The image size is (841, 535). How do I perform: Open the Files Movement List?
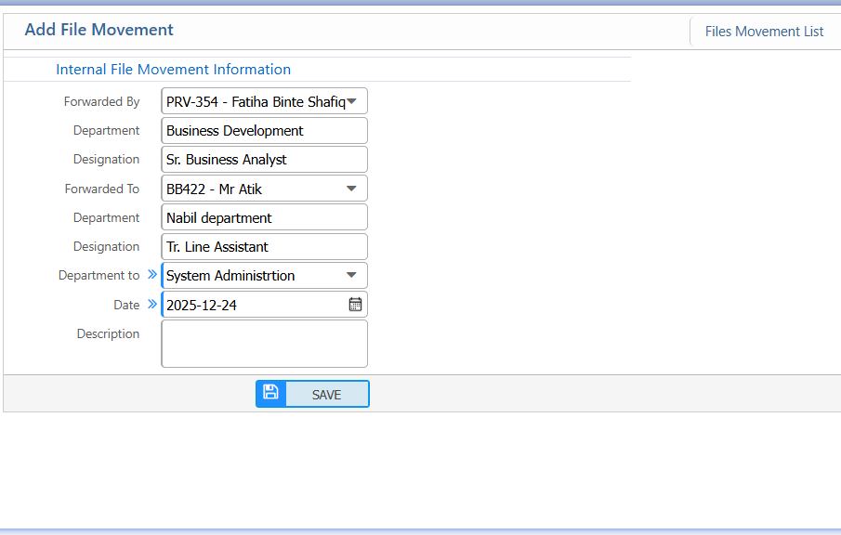tap(764, 31)
